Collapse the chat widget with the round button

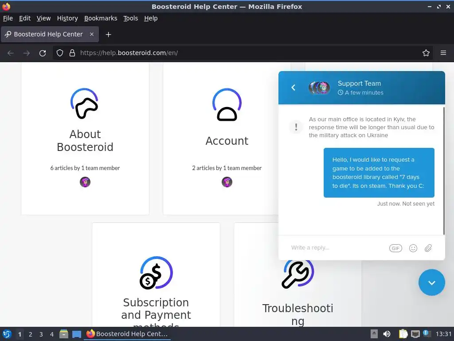[432, 282]
